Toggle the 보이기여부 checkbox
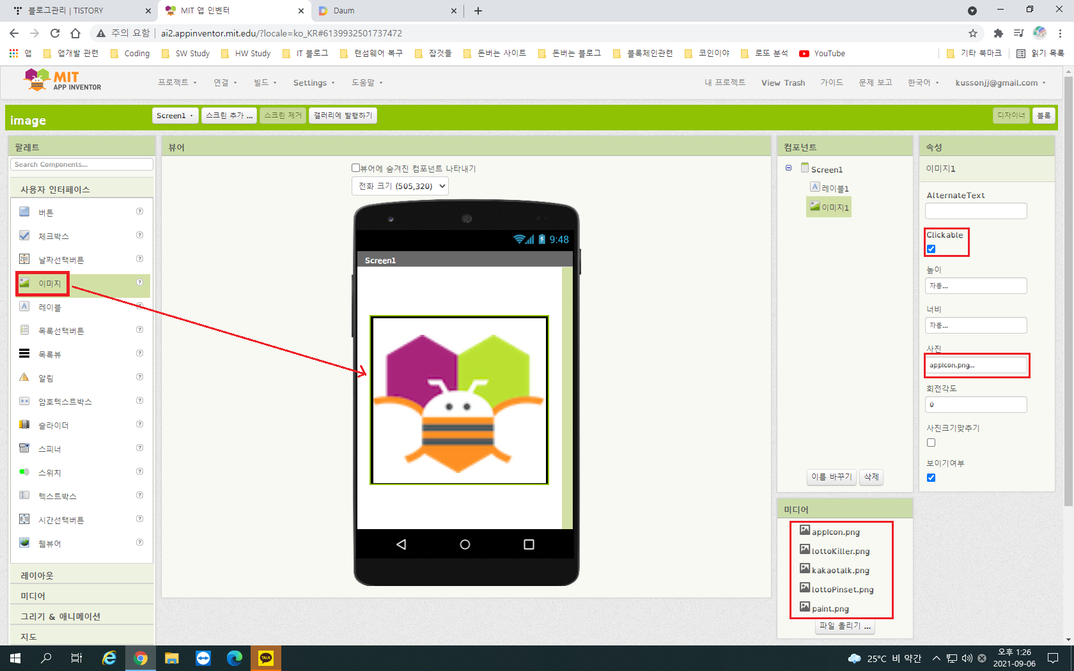 coord(931,477)
